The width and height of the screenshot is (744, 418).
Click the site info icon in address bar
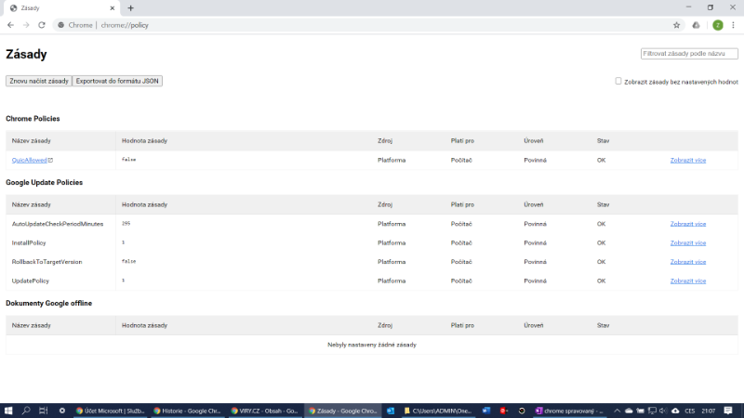tap(61, 25)
